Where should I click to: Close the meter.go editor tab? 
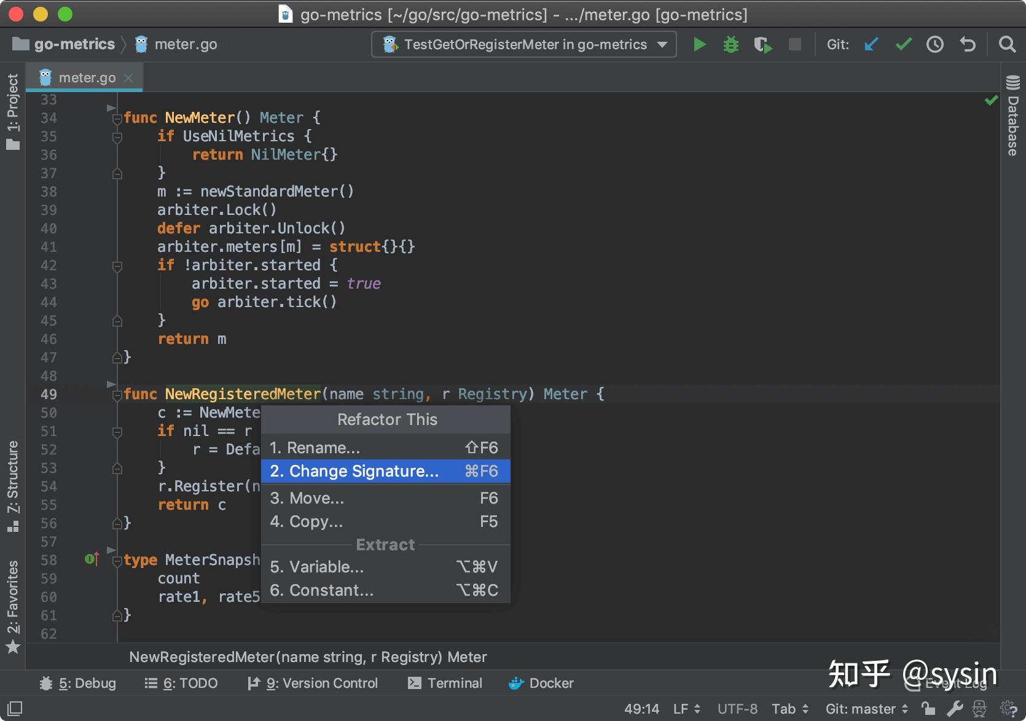[x=128, y=78]
